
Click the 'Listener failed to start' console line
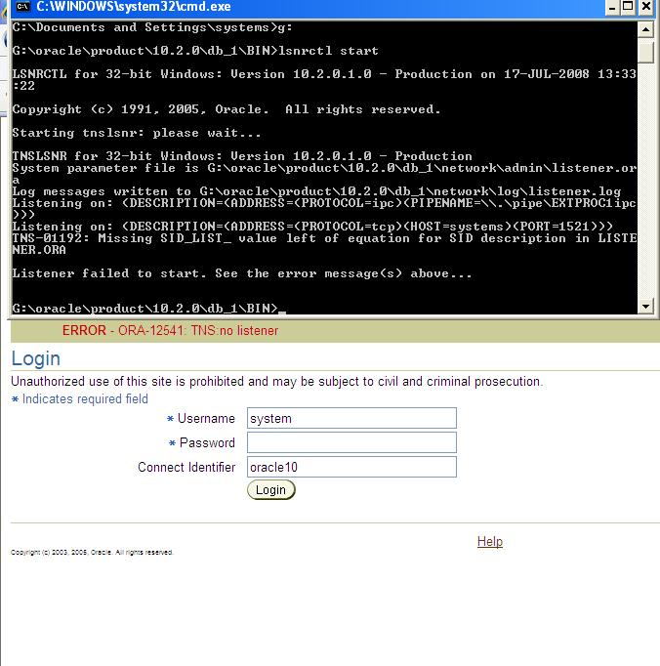point(242,273)
